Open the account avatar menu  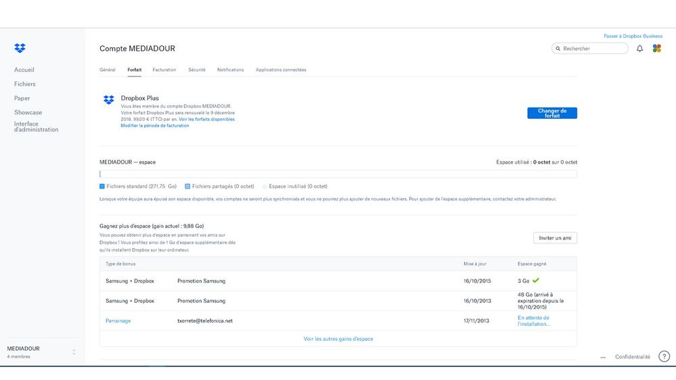coord(656,49)
